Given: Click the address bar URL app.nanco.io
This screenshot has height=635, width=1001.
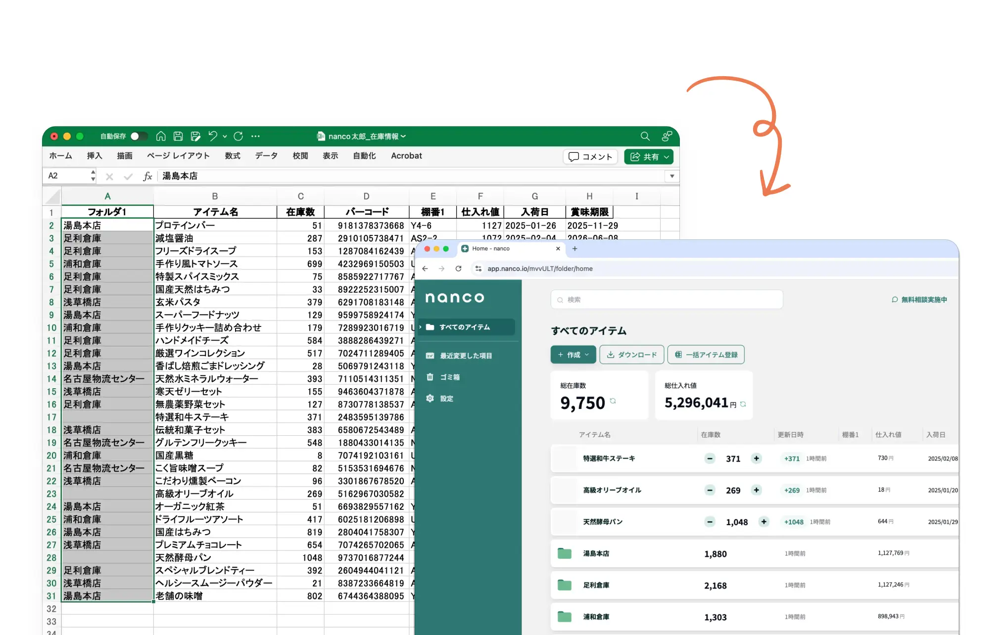Looking at the screenshot, I should coord(540,269).
